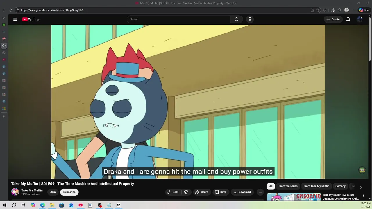Open Task View on the taskbar
The image size is (372, 209).
tap(23, 205)
